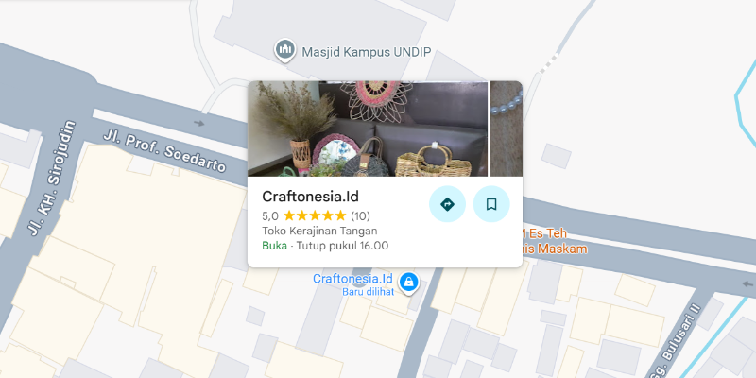The height and width of the screenshot is (378, 756).
Task: Save Craftonesia.Id with the bookmark icon
Action: [x=491, y=204]
